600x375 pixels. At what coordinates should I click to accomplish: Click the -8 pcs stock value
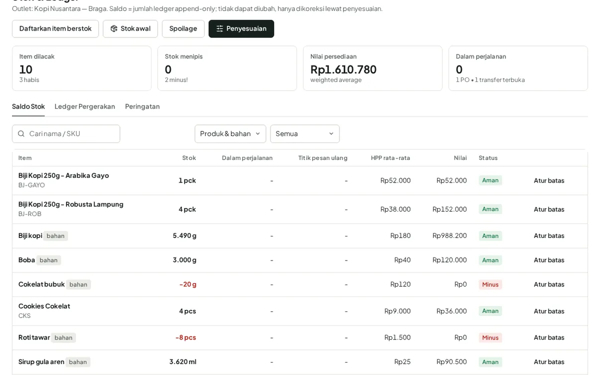(185, 337)
